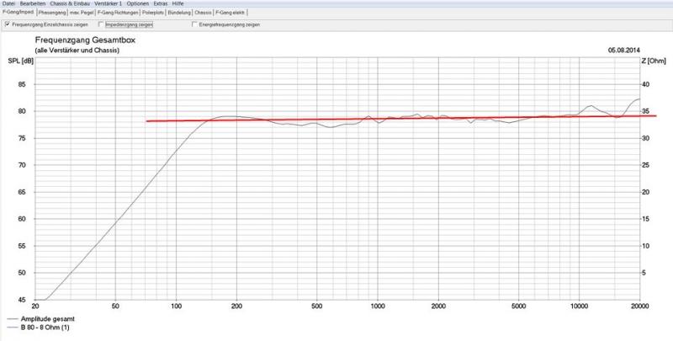Click the 40 Ohm axis value

645,84
